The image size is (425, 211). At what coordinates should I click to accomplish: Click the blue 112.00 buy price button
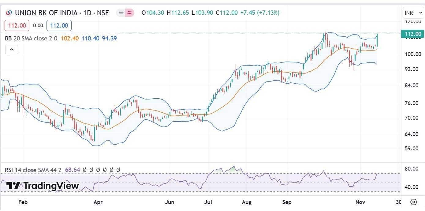click(59, 25)
